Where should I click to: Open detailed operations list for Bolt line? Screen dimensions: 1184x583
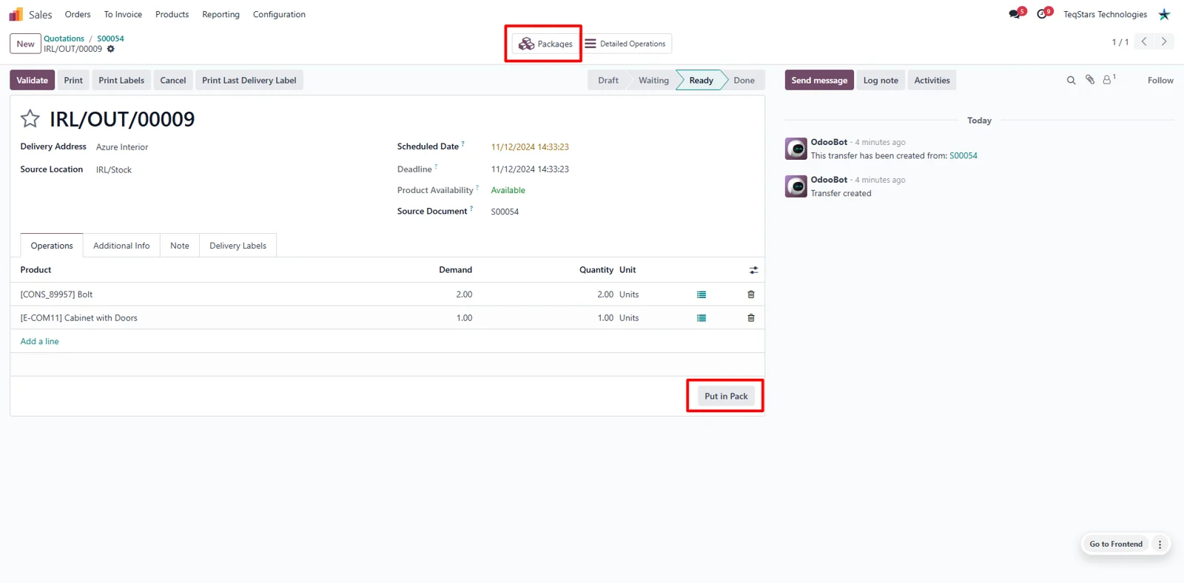(702, 294)
